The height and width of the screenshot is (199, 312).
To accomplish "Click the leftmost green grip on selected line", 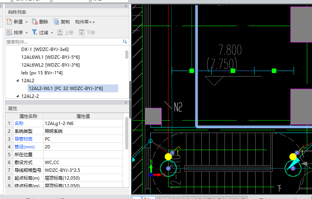I will [192, 71].
